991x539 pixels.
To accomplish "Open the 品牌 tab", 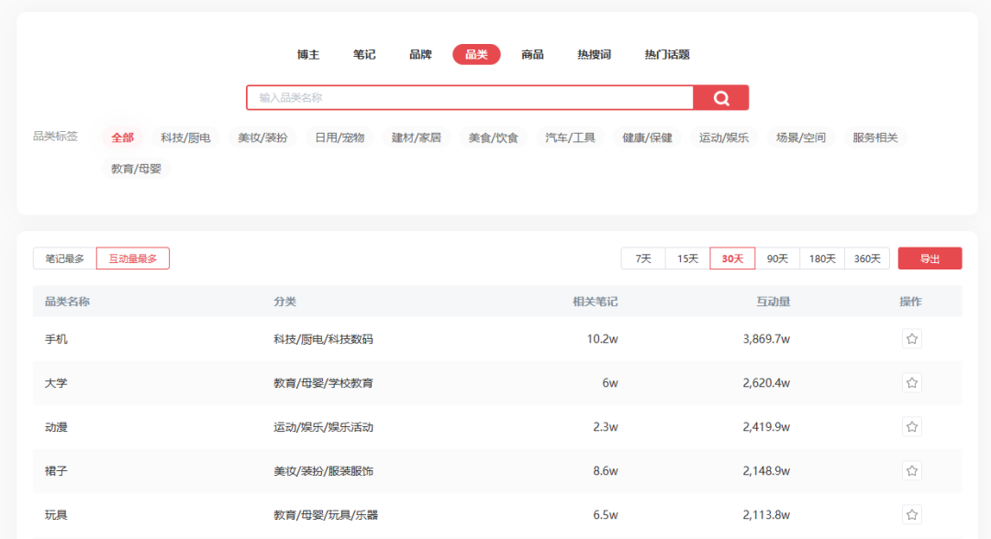I will tap(420, 54).
